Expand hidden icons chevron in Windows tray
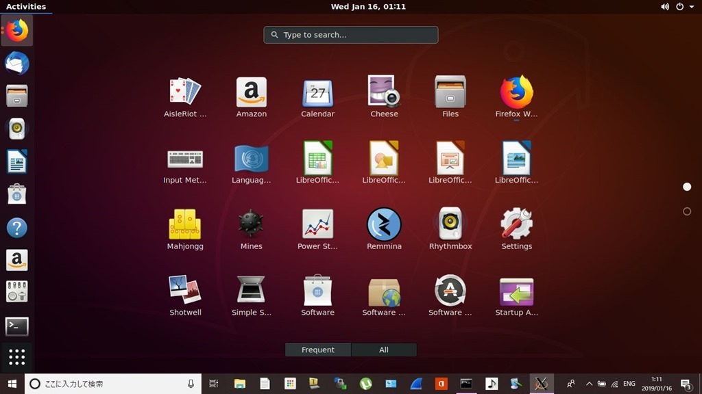Screen dimensions: 702x394 [588, 384]
